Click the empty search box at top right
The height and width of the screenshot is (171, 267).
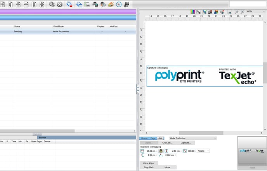coord(248,4)
